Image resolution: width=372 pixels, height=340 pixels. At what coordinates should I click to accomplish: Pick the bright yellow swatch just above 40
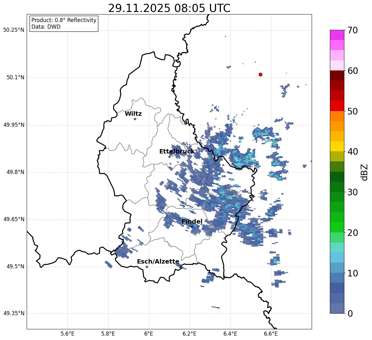tap(337, 146)
